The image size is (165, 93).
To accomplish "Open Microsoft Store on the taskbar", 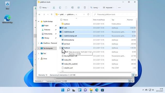I will (x=102, y=90).
